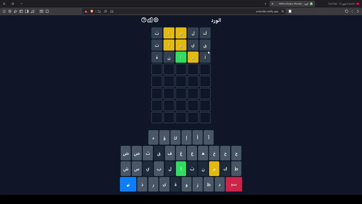Tap the green ا key on keyboard

(181, 169)
